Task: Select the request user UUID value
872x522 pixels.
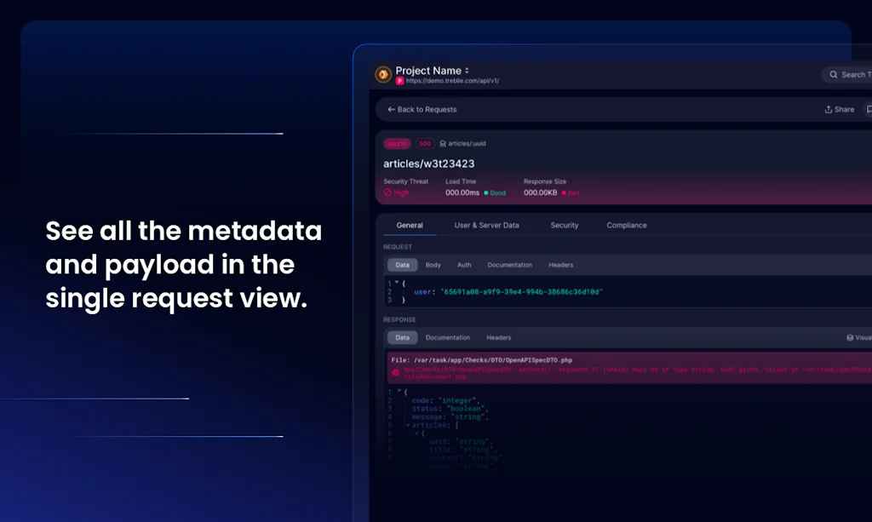Action: (522, 292)
